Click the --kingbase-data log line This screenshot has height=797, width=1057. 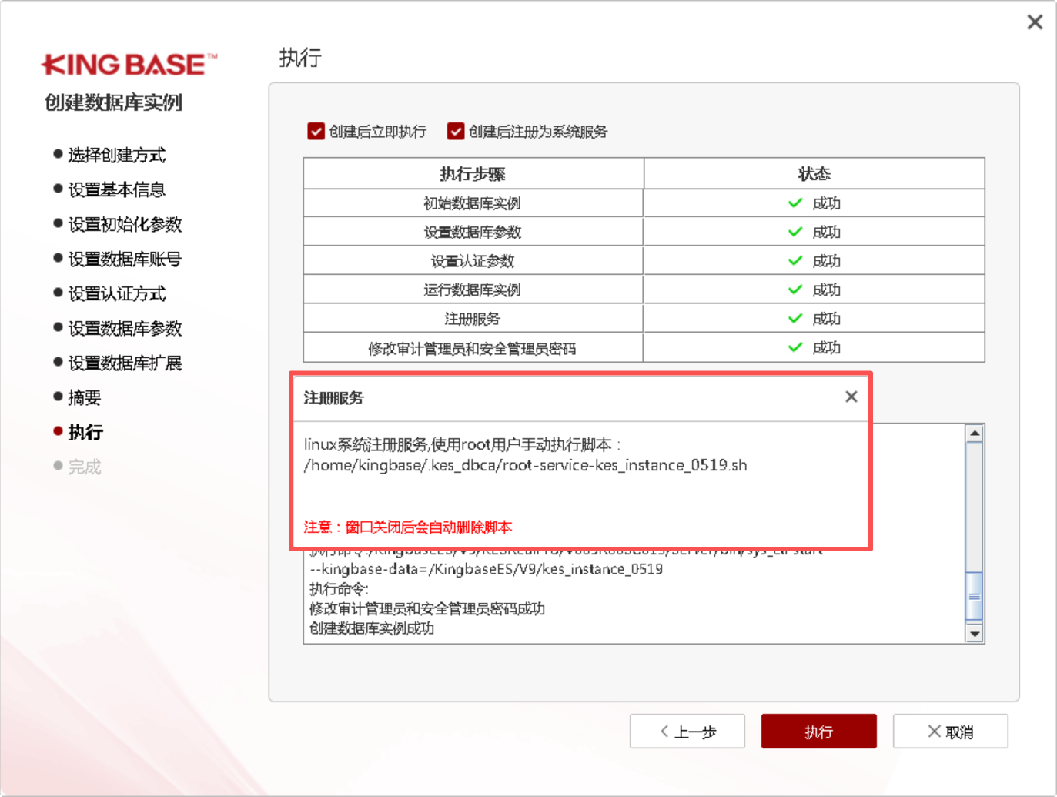(x=486, y=569)
